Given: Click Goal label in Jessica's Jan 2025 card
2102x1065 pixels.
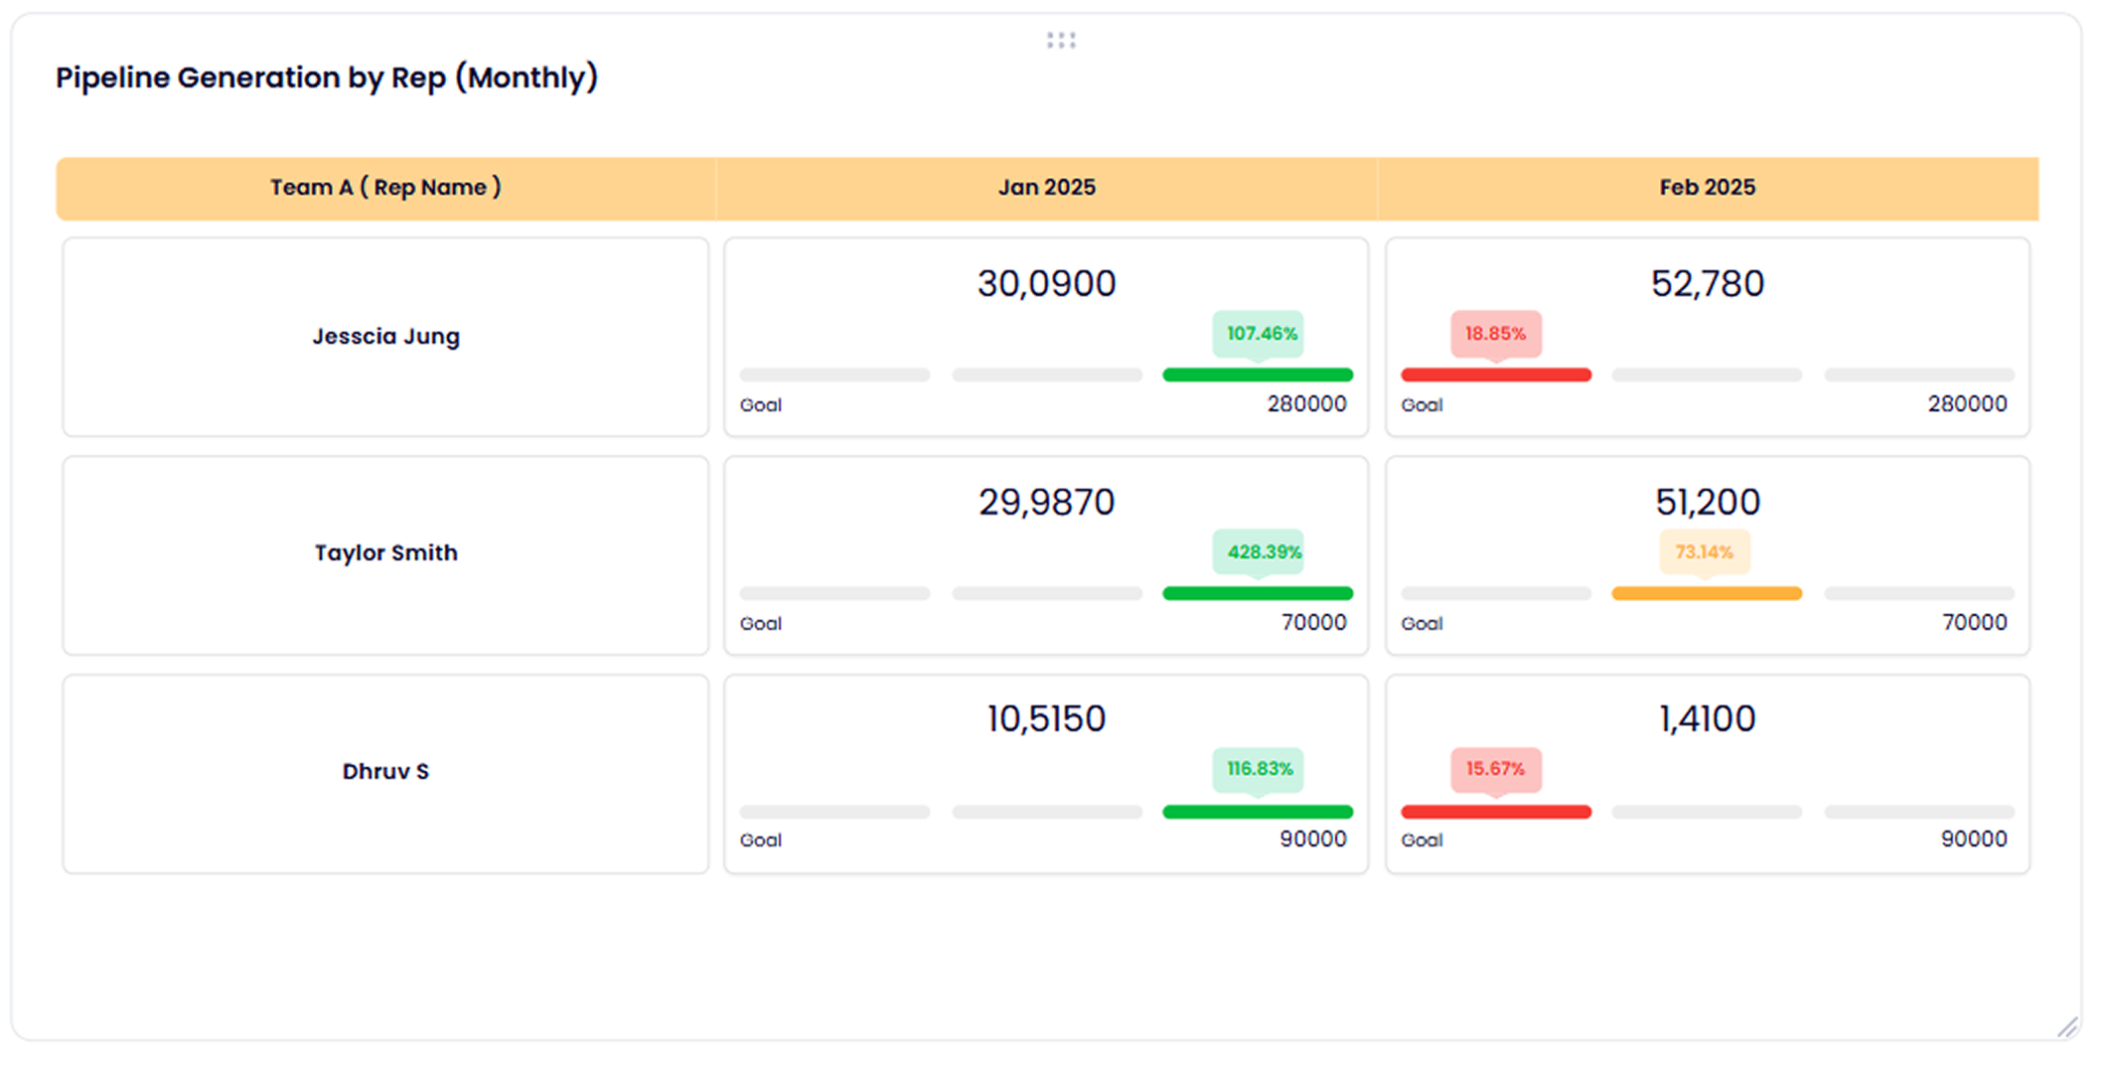Looking at the screenshot, I should [x=761, y=405].
